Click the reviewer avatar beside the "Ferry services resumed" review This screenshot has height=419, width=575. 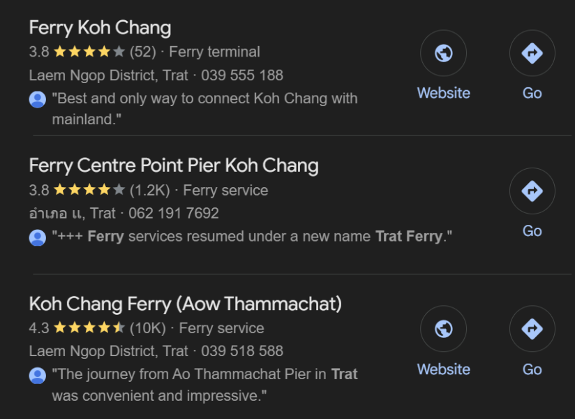click(38, 237)
